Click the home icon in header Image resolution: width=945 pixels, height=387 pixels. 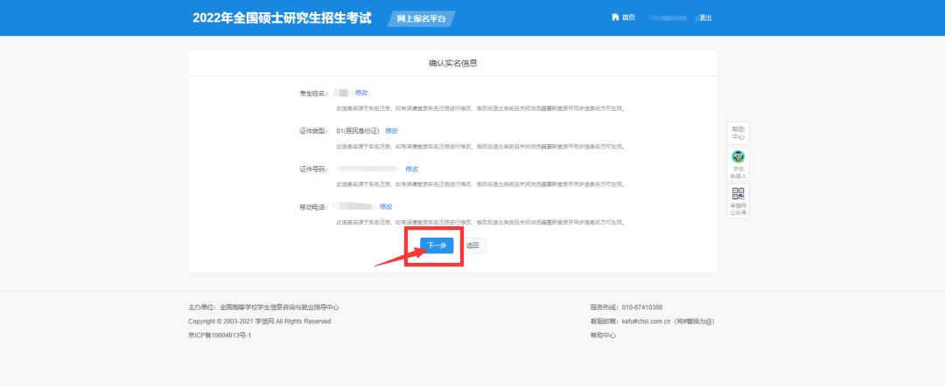[x=615, y=17]
